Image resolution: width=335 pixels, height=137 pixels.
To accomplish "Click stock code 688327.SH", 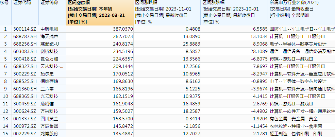I will (25, 67).
